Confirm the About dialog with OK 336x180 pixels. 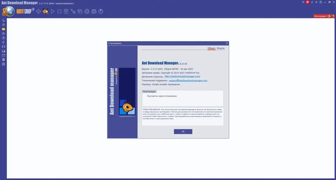pyautogui.click(x=183, y=131)
